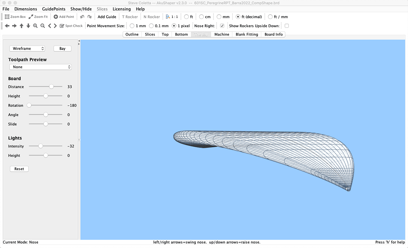
Task: Click the 'Current Mode: Nose' status text
Action: [20, 242]
